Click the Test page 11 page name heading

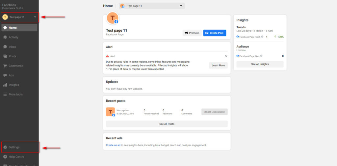coord(117,30)
